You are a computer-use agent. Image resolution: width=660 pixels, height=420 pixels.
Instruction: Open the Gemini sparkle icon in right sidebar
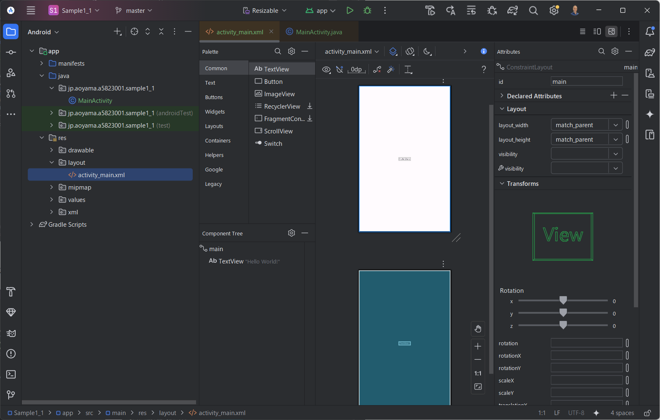coord(650,114)
